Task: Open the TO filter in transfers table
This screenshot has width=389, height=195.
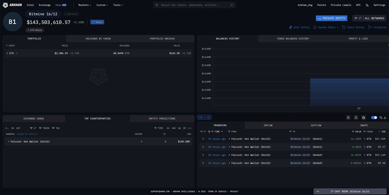Action: [x=292, y=132]
